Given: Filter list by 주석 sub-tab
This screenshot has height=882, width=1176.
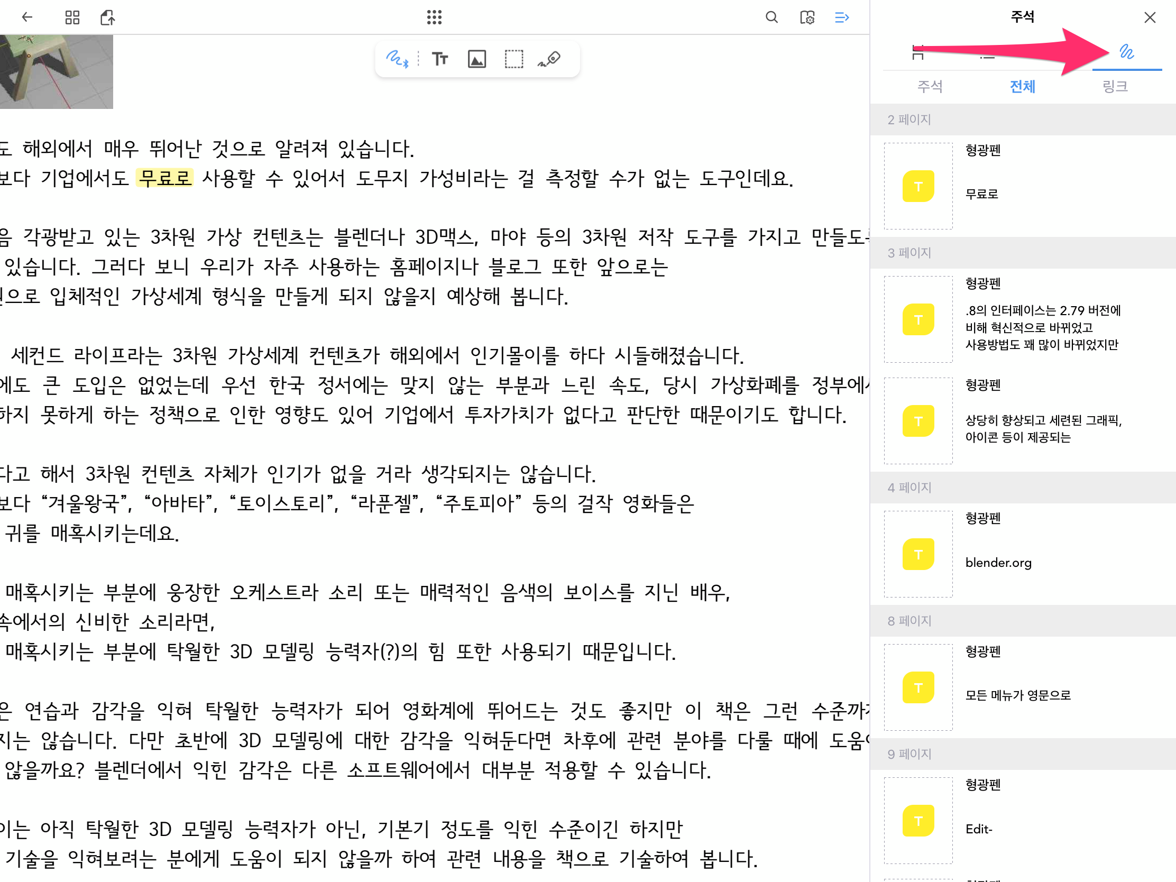Looking at the screenshot, I should click(929, 86).
